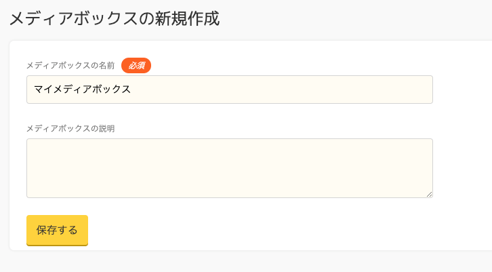Screen dimensions: 492x272
Task: Click the orange 必須 badge
Action: pos(136,65)
